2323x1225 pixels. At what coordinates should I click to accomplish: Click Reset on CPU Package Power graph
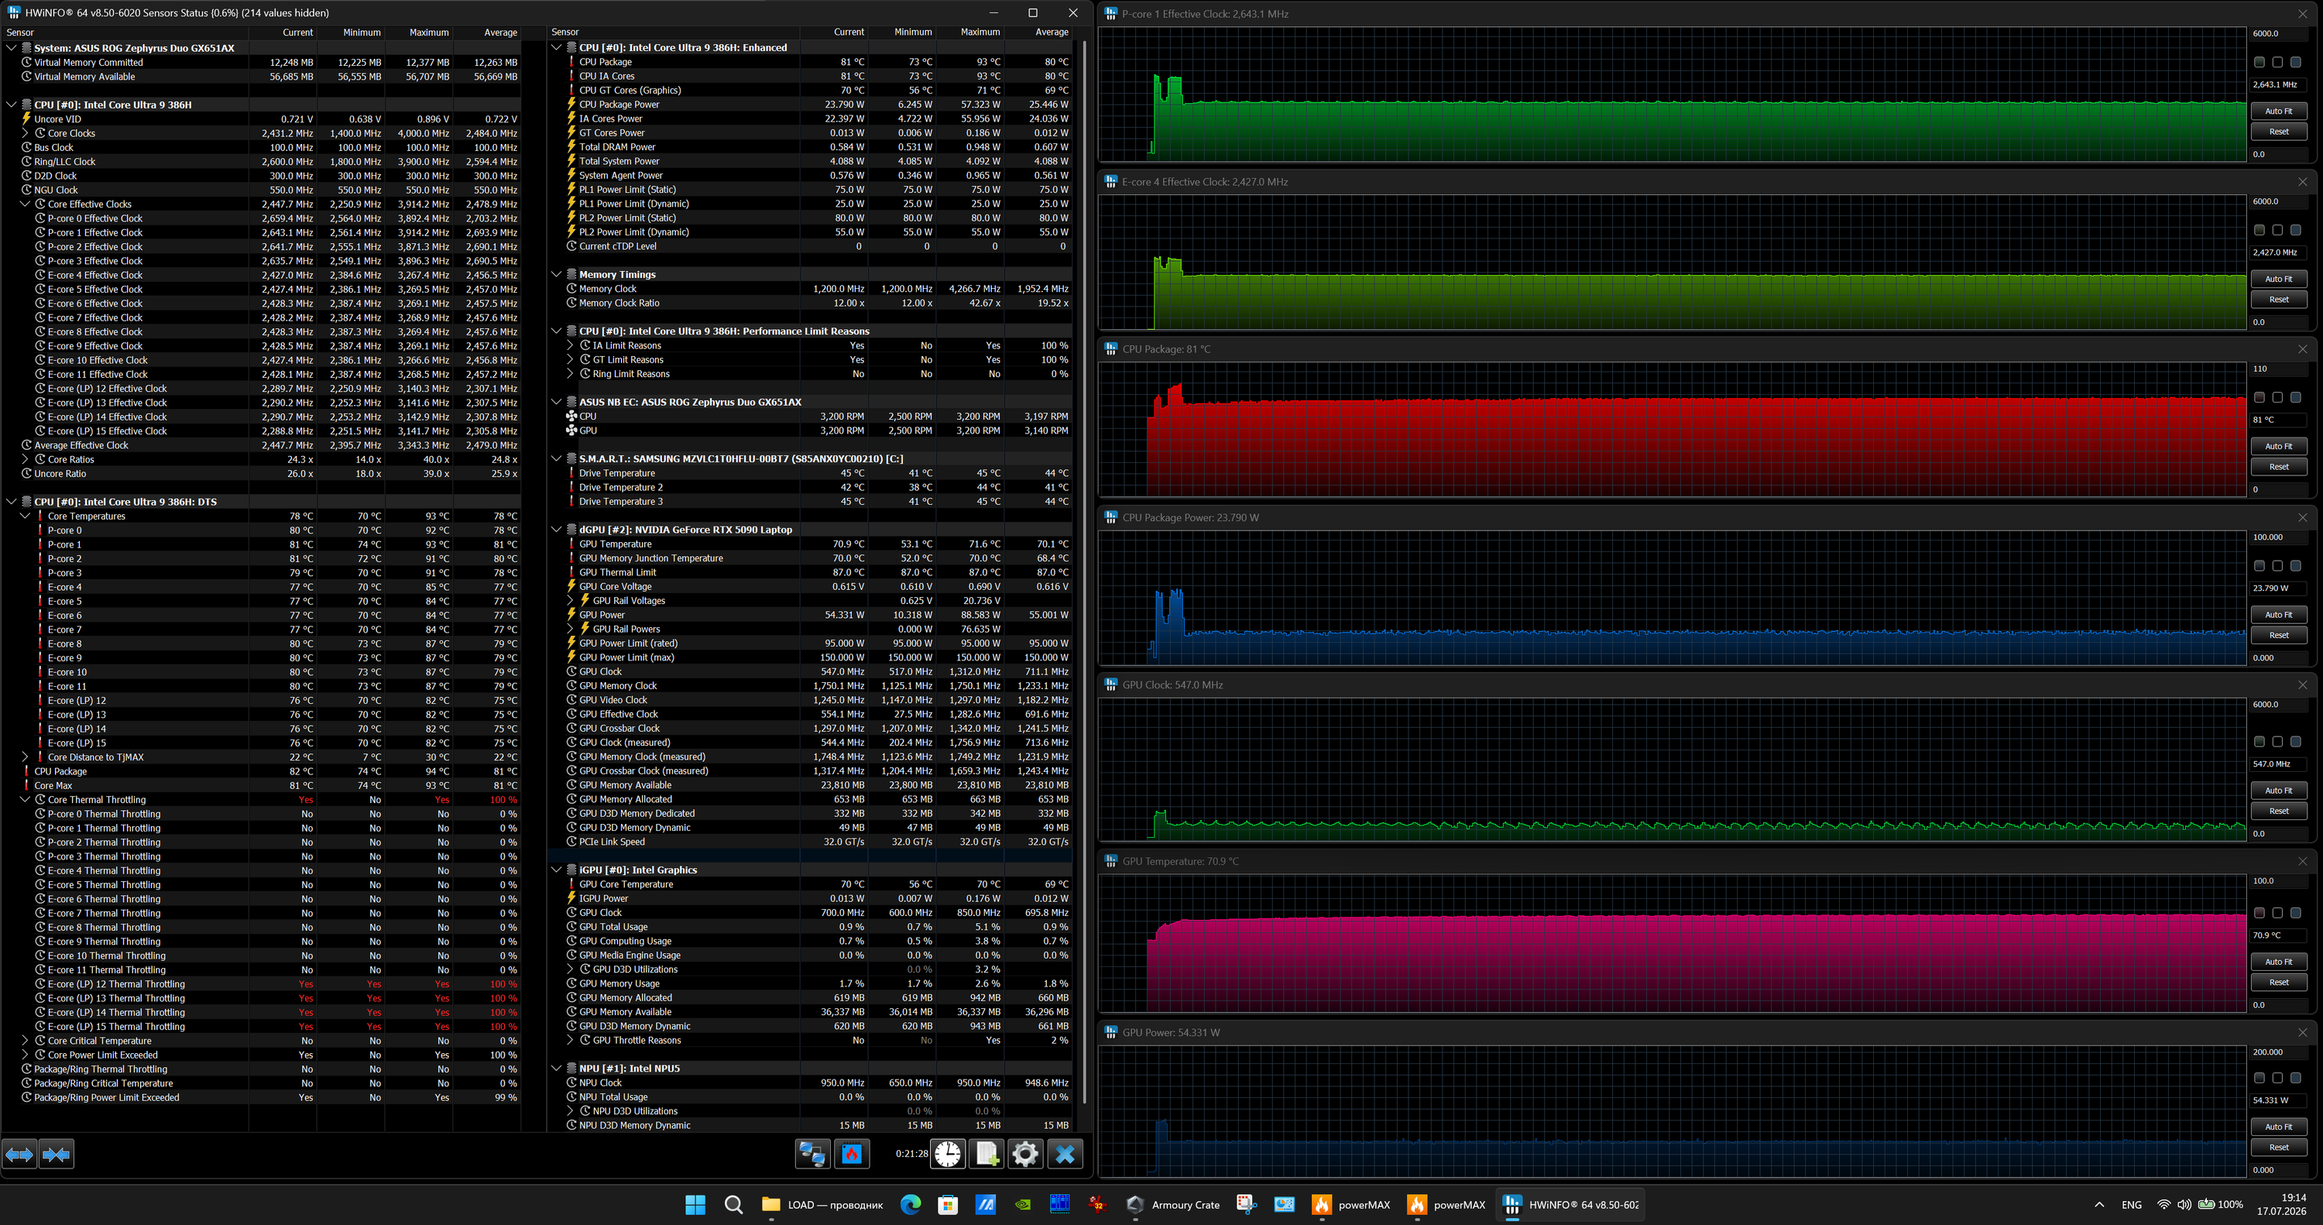[x=2279, y=635]
